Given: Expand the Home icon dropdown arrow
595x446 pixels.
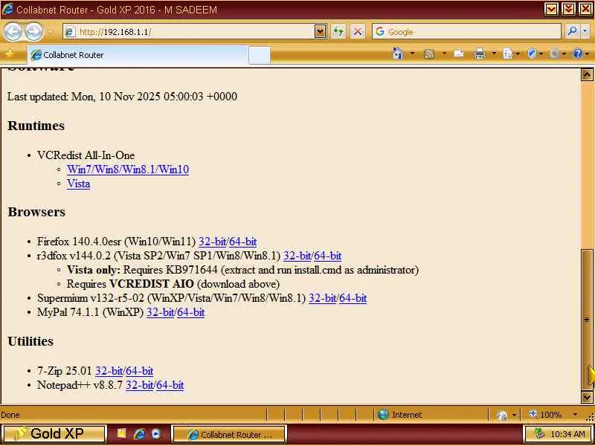Looking at the screenshot, I should [412, 54].
